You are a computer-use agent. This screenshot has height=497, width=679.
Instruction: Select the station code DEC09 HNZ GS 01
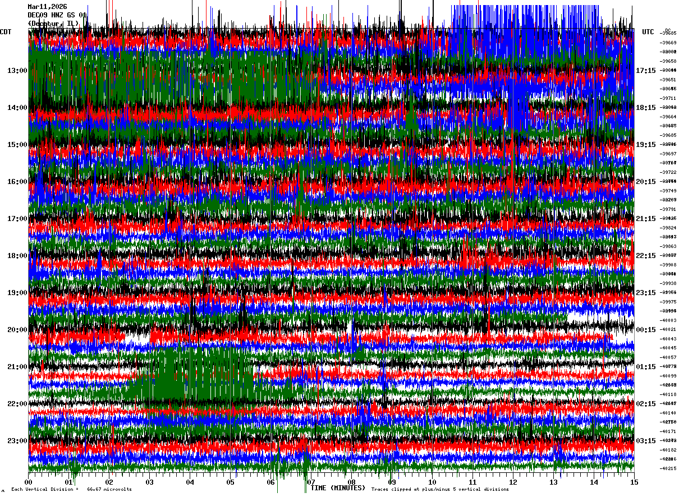(57, 15)
